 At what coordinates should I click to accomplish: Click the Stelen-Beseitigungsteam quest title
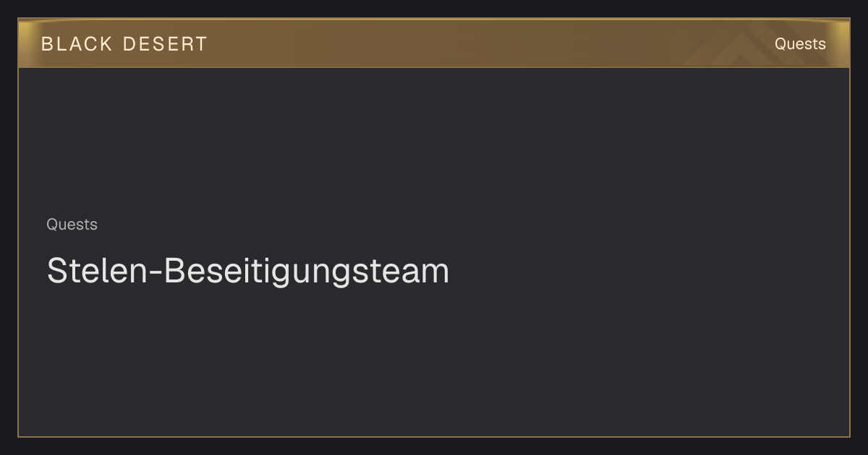click(x=248, y=272)
